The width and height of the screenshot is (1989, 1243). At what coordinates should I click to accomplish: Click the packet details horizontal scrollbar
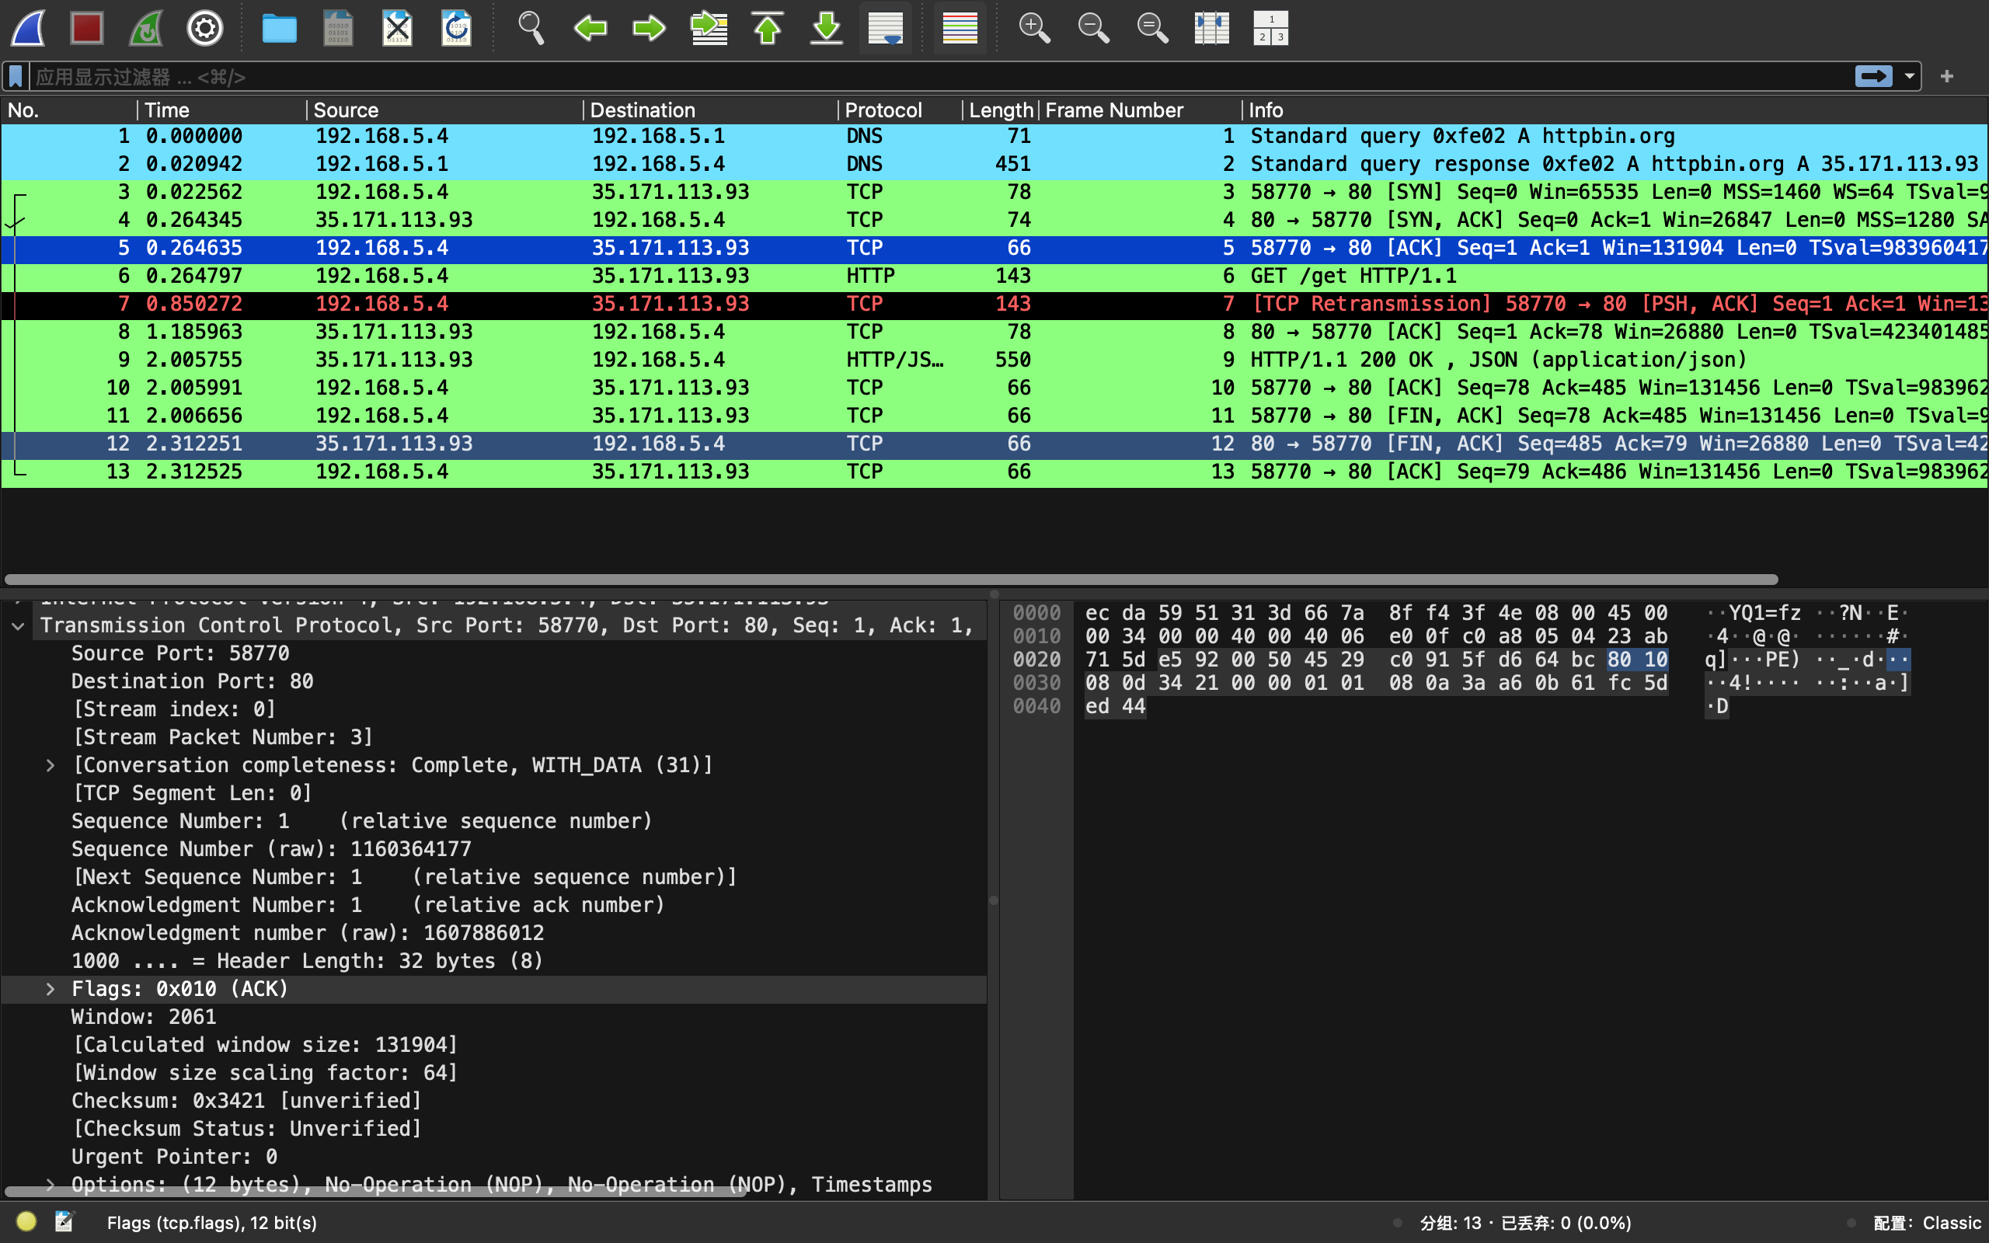point(374,1191)
